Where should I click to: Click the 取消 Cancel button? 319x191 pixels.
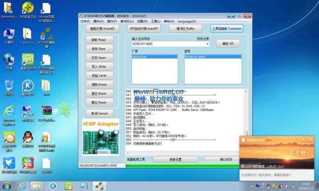(x=99, y=113)
